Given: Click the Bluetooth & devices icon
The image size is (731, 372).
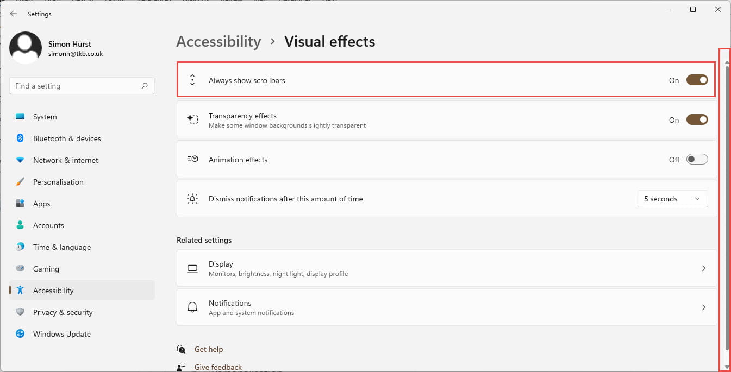Looking at the screenshot, I should pyautogui.click(x=20, y=138).
